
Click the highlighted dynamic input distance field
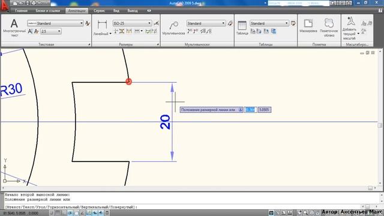250,110
